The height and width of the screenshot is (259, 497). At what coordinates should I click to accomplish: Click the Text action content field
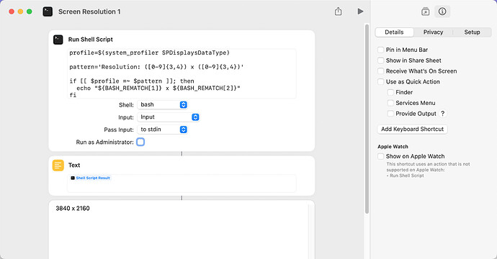tap(182, 183)
